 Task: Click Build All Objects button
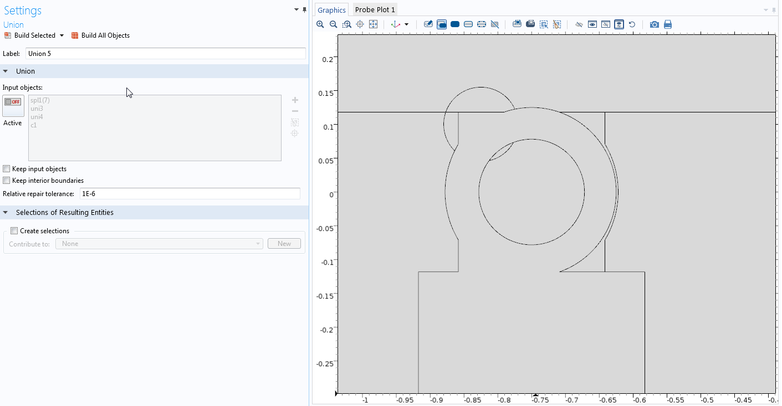(x=100, y=35)
